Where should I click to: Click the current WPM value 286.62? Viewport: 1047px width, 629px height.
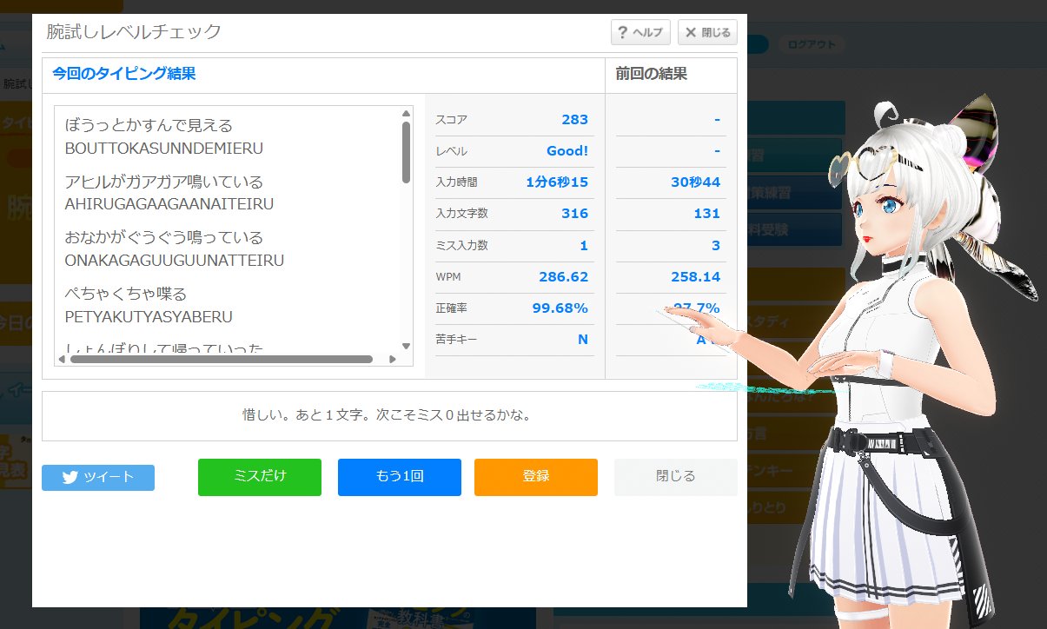(x=564, y=276)
